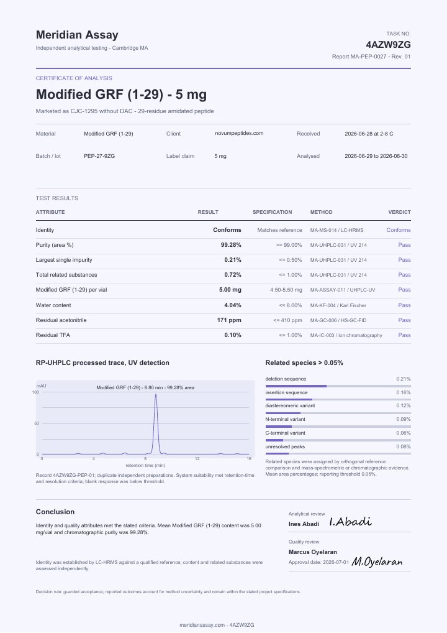Click the insertion sequence bar

pyautogui.click(x=338, y=400)
